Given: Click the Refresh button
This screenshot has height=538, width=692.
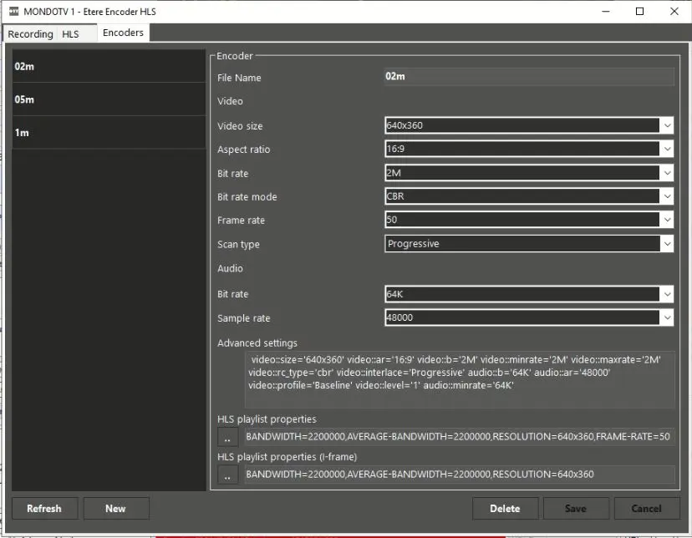Looking at the screenshot, I should click(x=44, y=508).
